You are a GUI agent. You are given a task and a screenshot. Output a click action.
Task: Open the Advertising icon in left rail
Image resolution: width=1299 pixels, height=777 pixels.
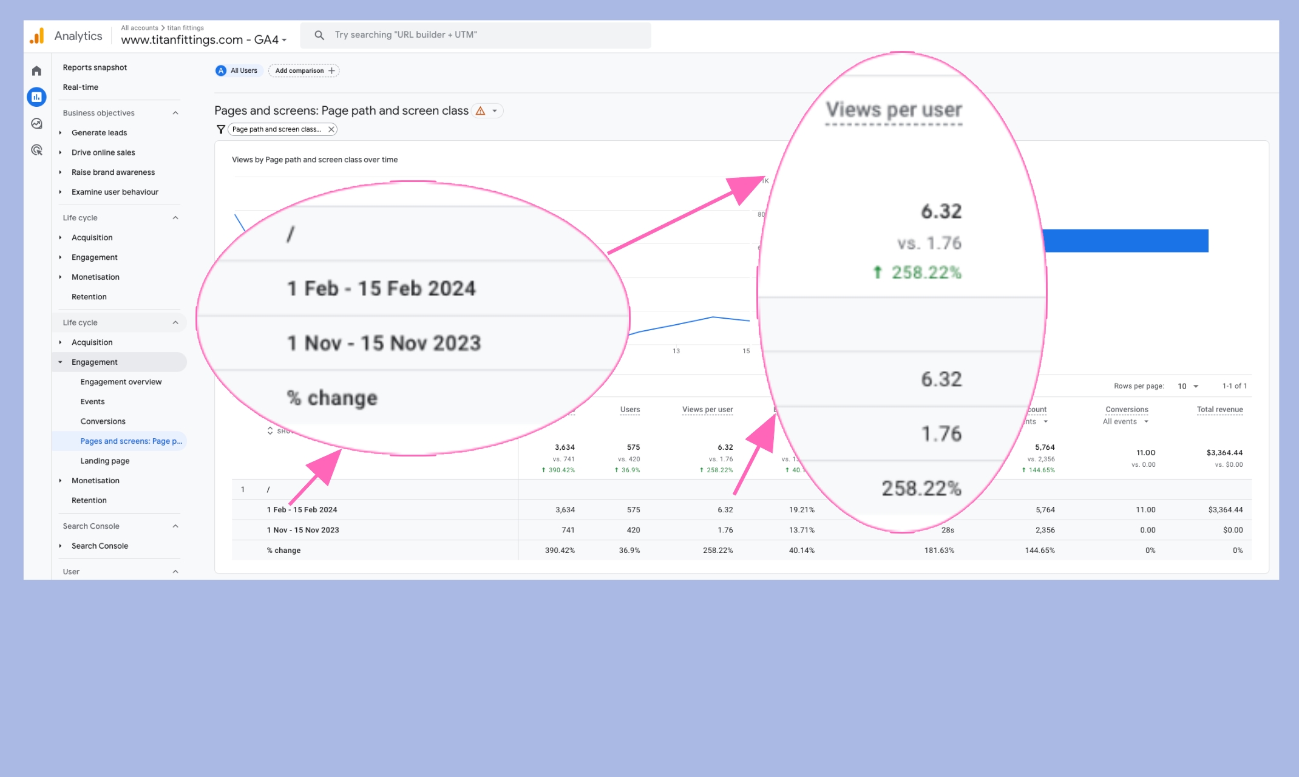[36, 150]
